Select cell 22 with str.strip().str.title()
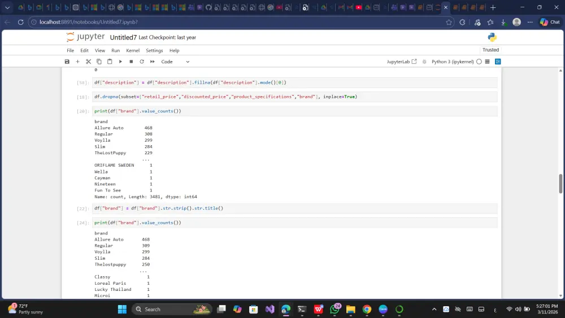The image size is (565, 318). pos(294,208)
